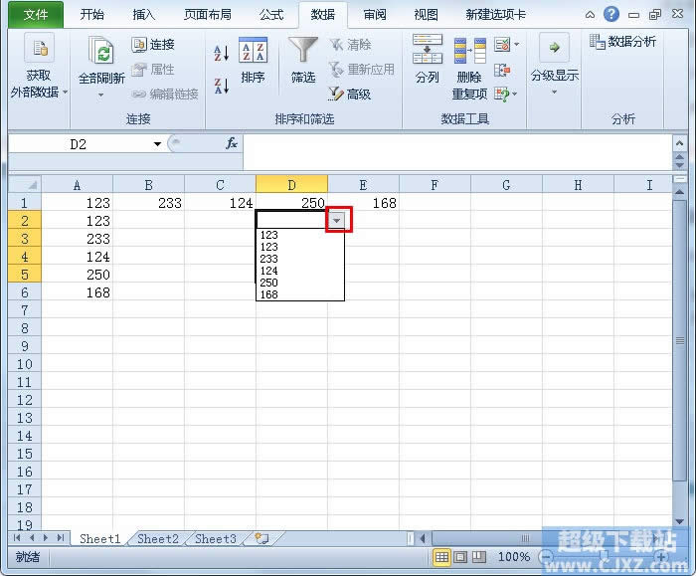The width and height of the screenshot is (696, 576).
Task: Click the Outline group icon
Action: coord(554,47)
